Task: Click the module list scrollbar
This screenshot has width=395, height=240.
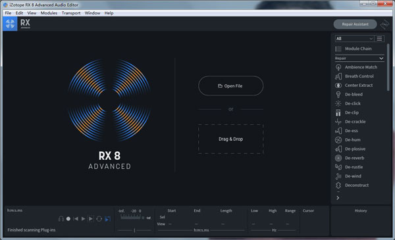Action: pyautogui.click(x=388, y=68)
